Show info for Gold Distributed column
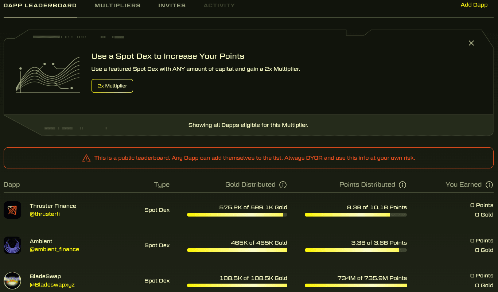Image resolution: width=498 pixels, height=292 pixels. pyautogui.click(x=283, y=185)
